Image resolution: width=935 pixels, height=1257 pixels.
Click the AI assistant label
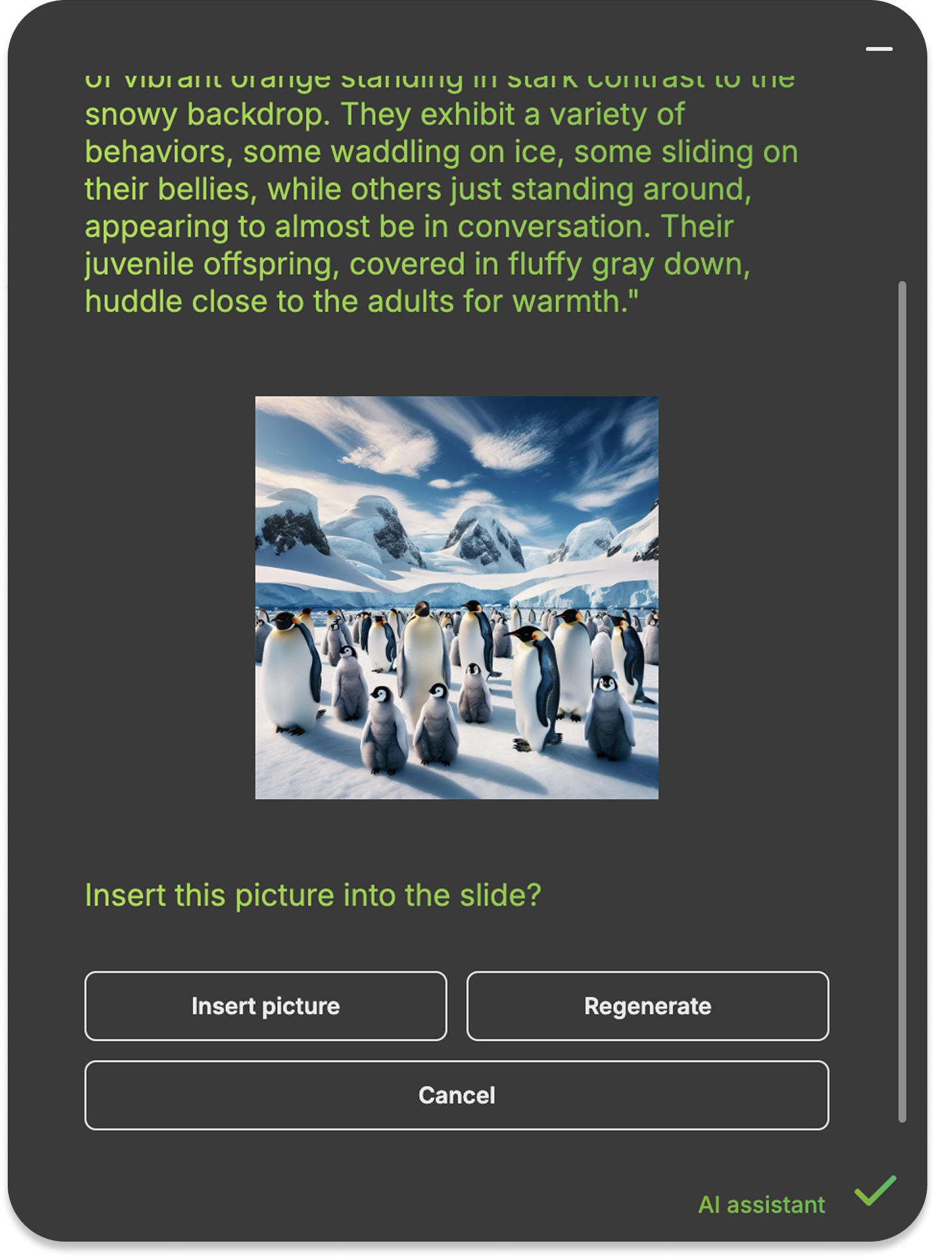[x=761, y=1205]
